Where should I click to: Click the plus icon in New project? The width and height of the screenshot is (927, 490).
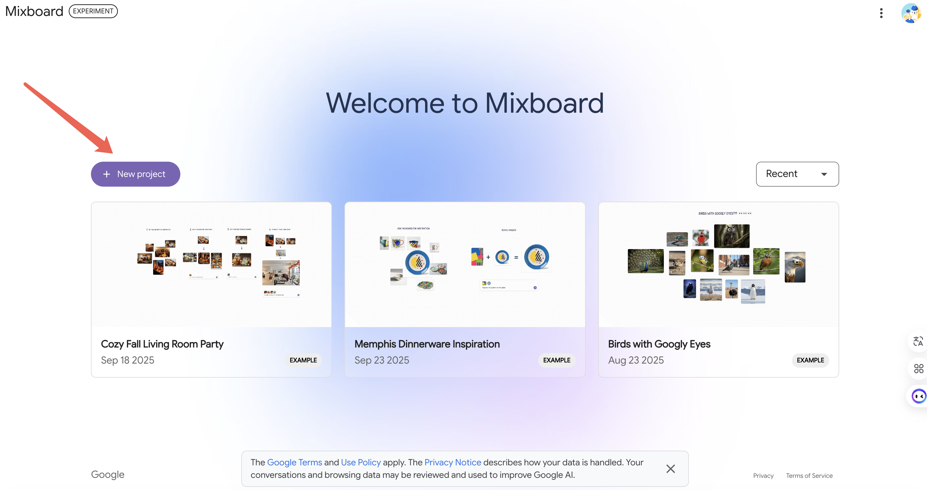click(x=107, y=174)
